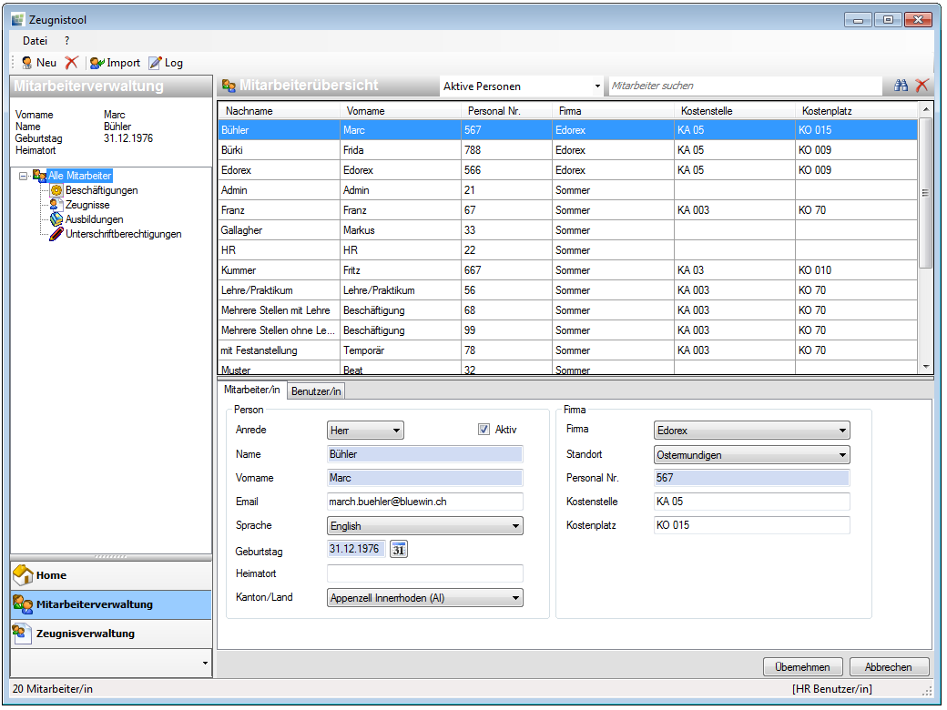Screen dimensions: 947x710
Task: Select the Beschäftigungen tree icon
Action: point(56,190)
